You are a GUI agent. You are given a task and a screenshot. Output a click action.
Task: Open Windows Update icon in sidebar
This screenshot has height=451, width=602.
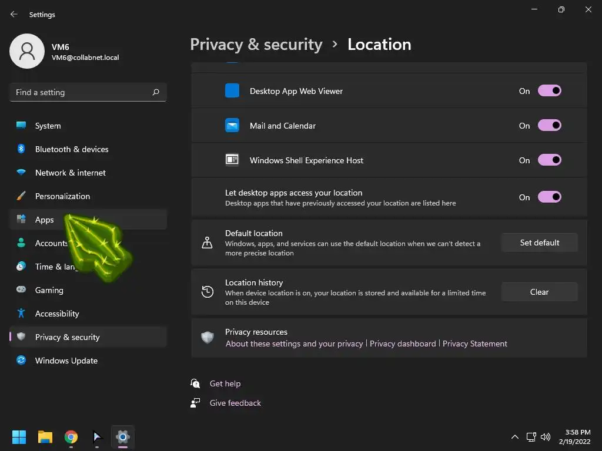[21, 361]
